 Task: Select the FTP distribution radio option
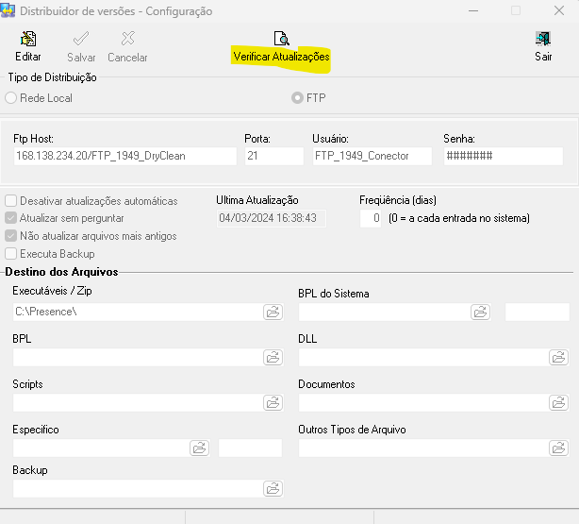click(297, 98)
